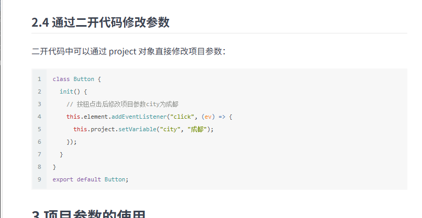This screenshot has width=422, height=218.
Task: Click the 2.4 section heading
Action: click(x=101, y=22)
